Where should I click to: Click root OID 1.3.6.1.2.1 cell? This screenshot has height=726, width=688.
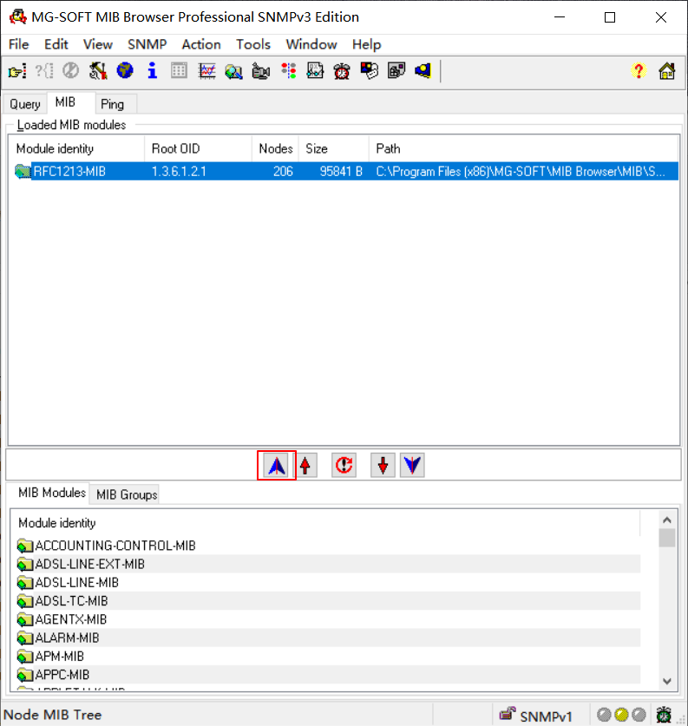[x=179, y=172]
